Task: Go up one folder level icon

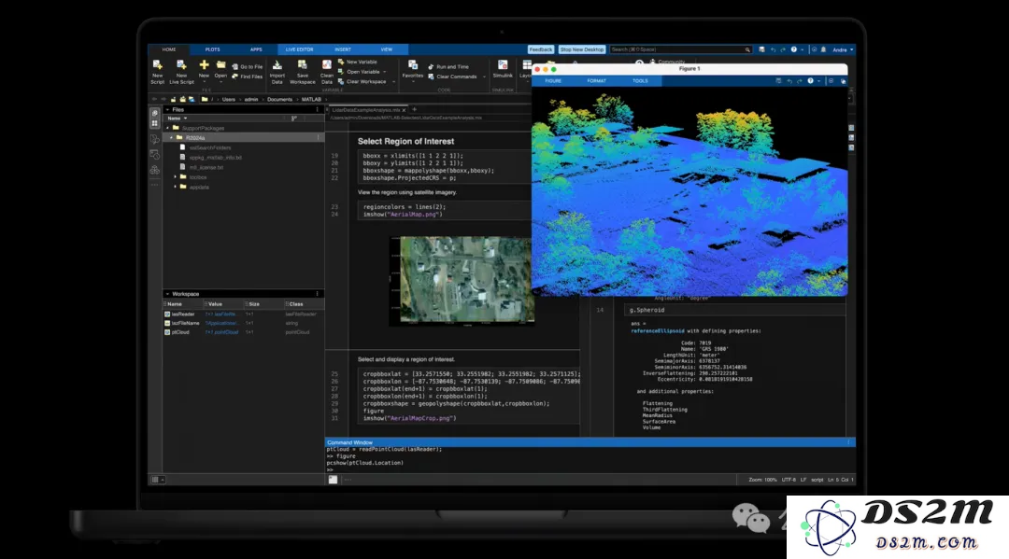Action: tap(173, 100)
